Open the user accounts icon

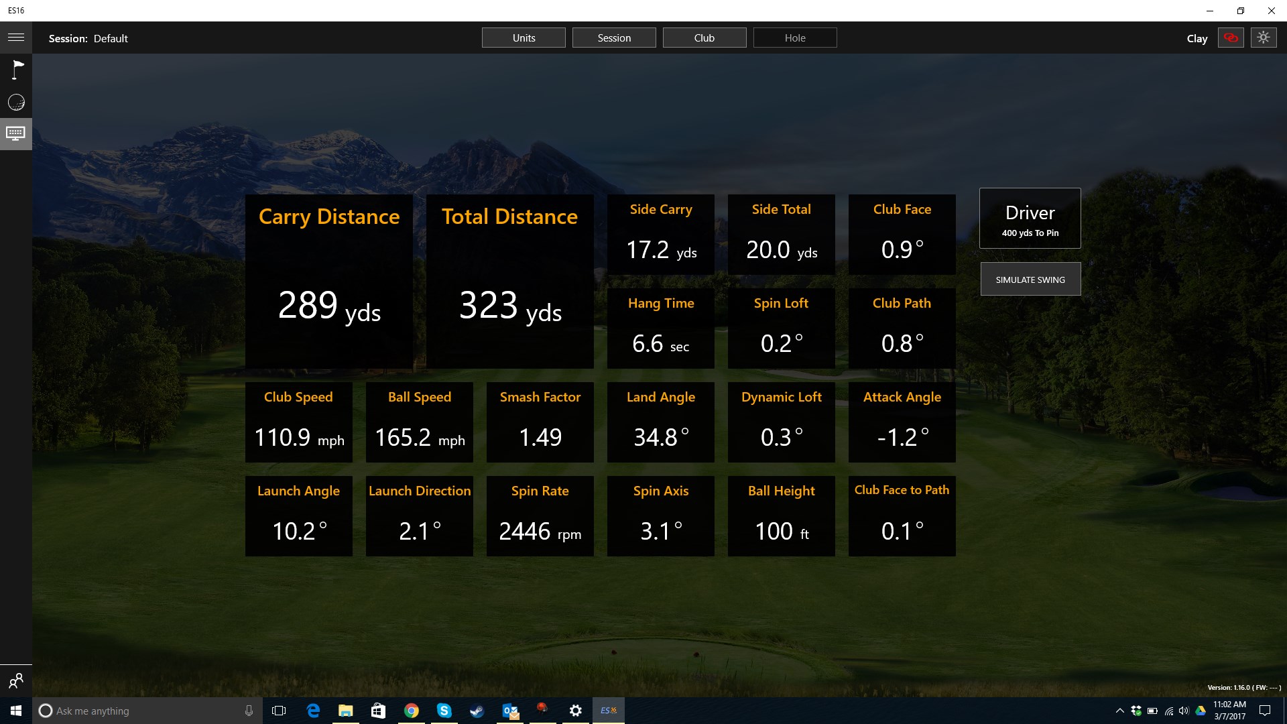click(x=16, y=681)
